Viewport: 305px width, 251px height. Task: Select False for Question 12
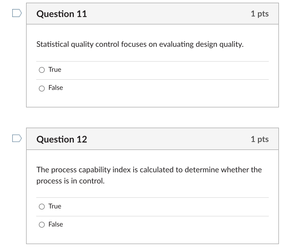42,225
